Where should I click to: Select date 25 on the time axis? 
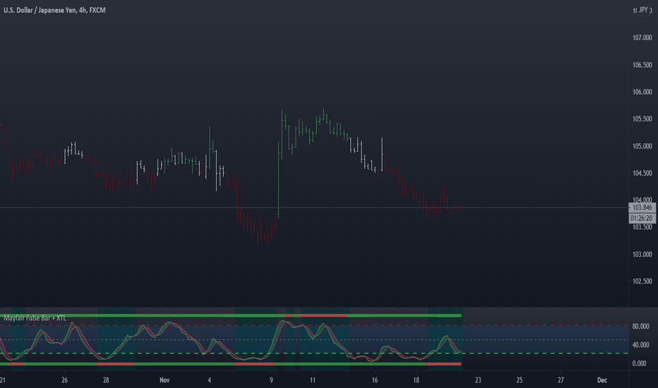point(519,380)
